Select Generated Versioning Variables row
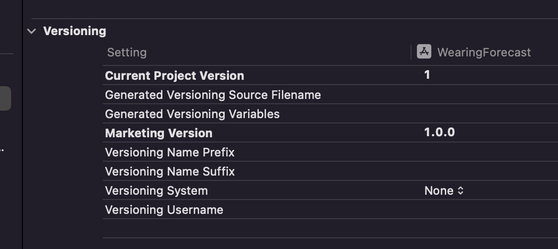 (x=330, y=114)
